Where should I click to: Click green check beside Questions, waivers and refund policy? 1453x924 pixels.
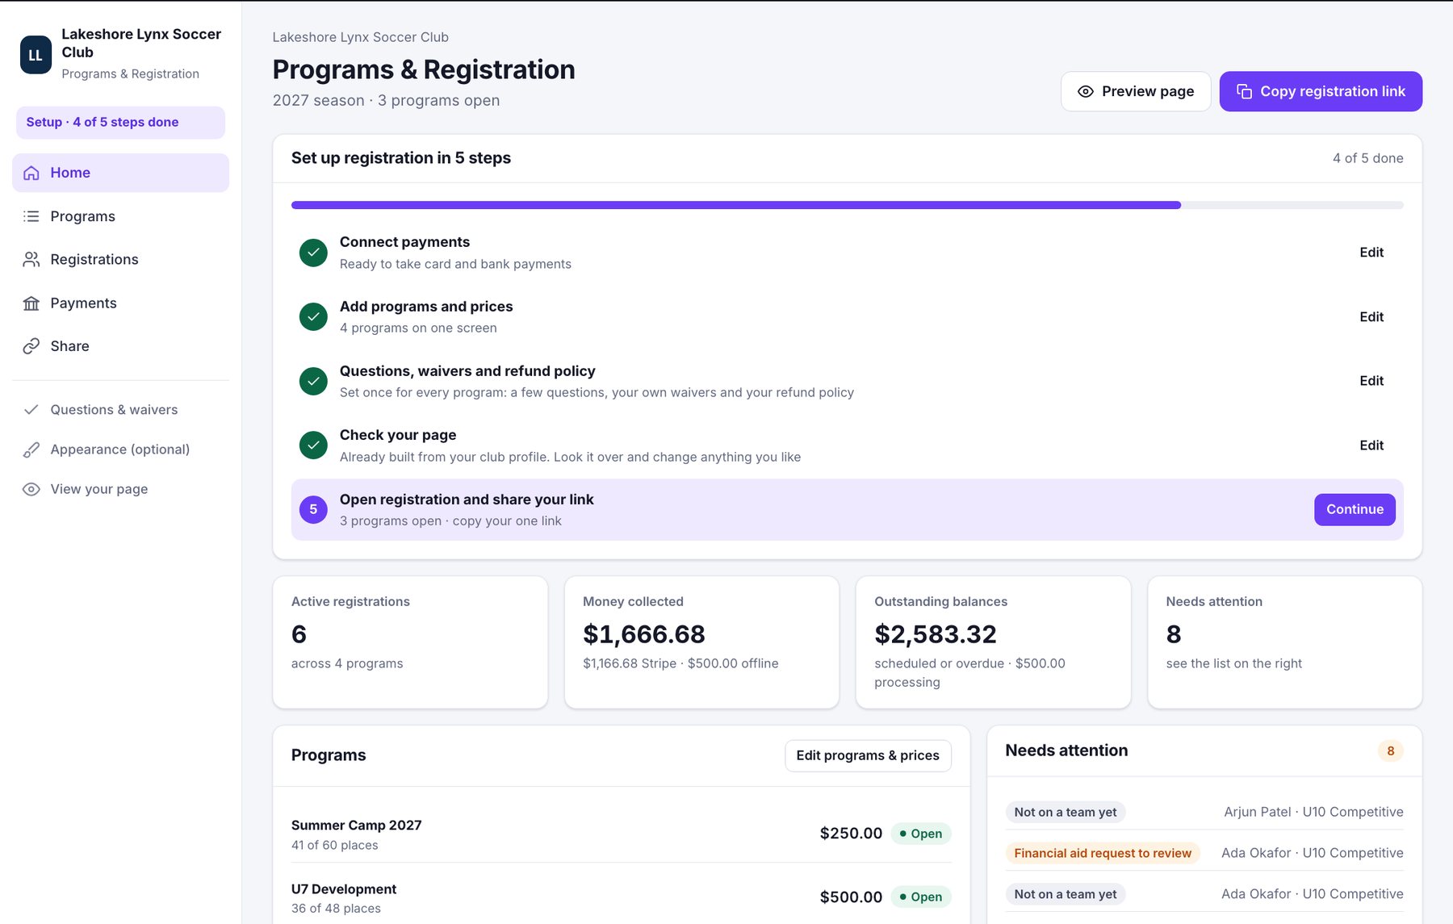click(x=313, y=381)
